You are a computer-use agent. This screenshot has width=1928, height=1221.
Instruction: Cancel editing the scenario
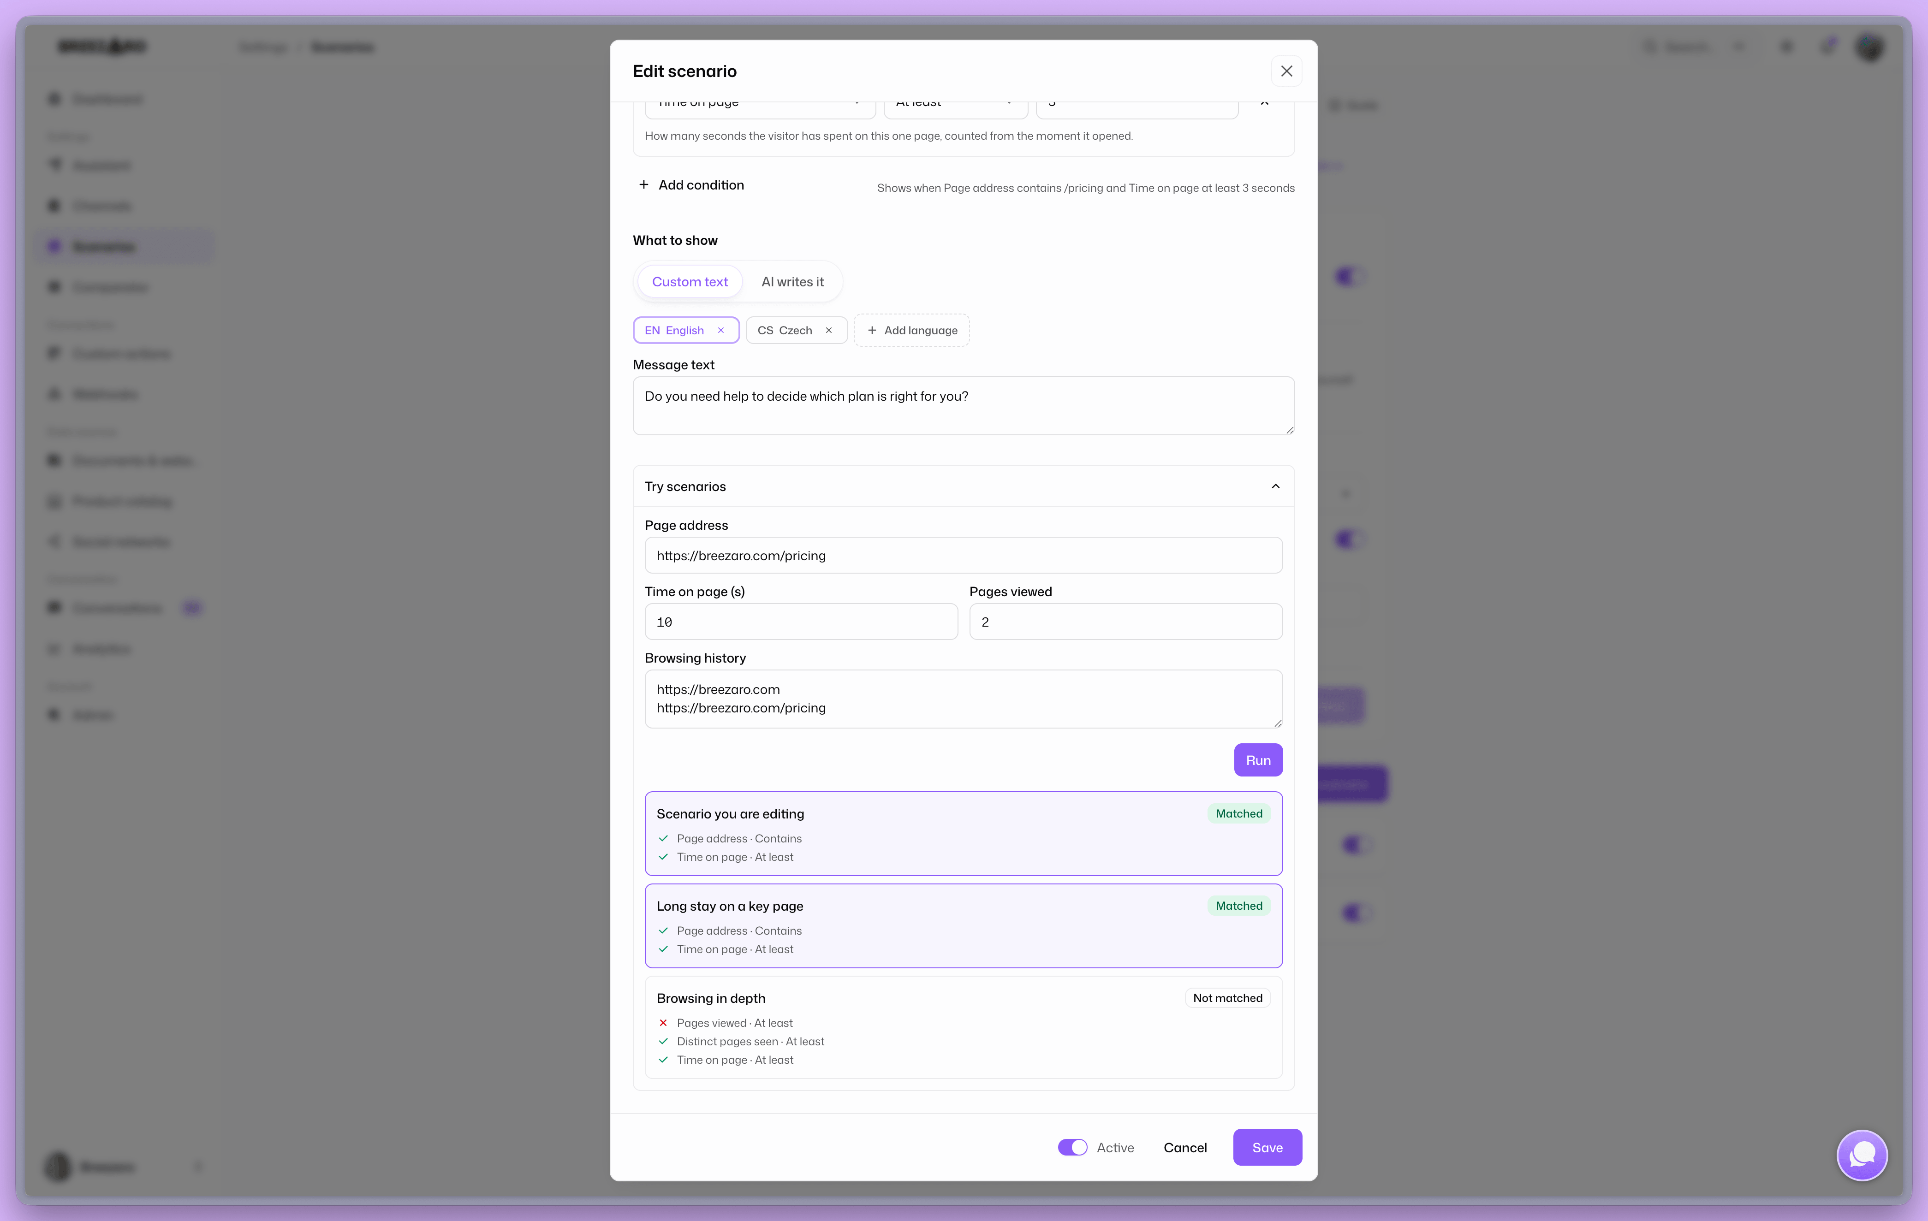1184,1147
